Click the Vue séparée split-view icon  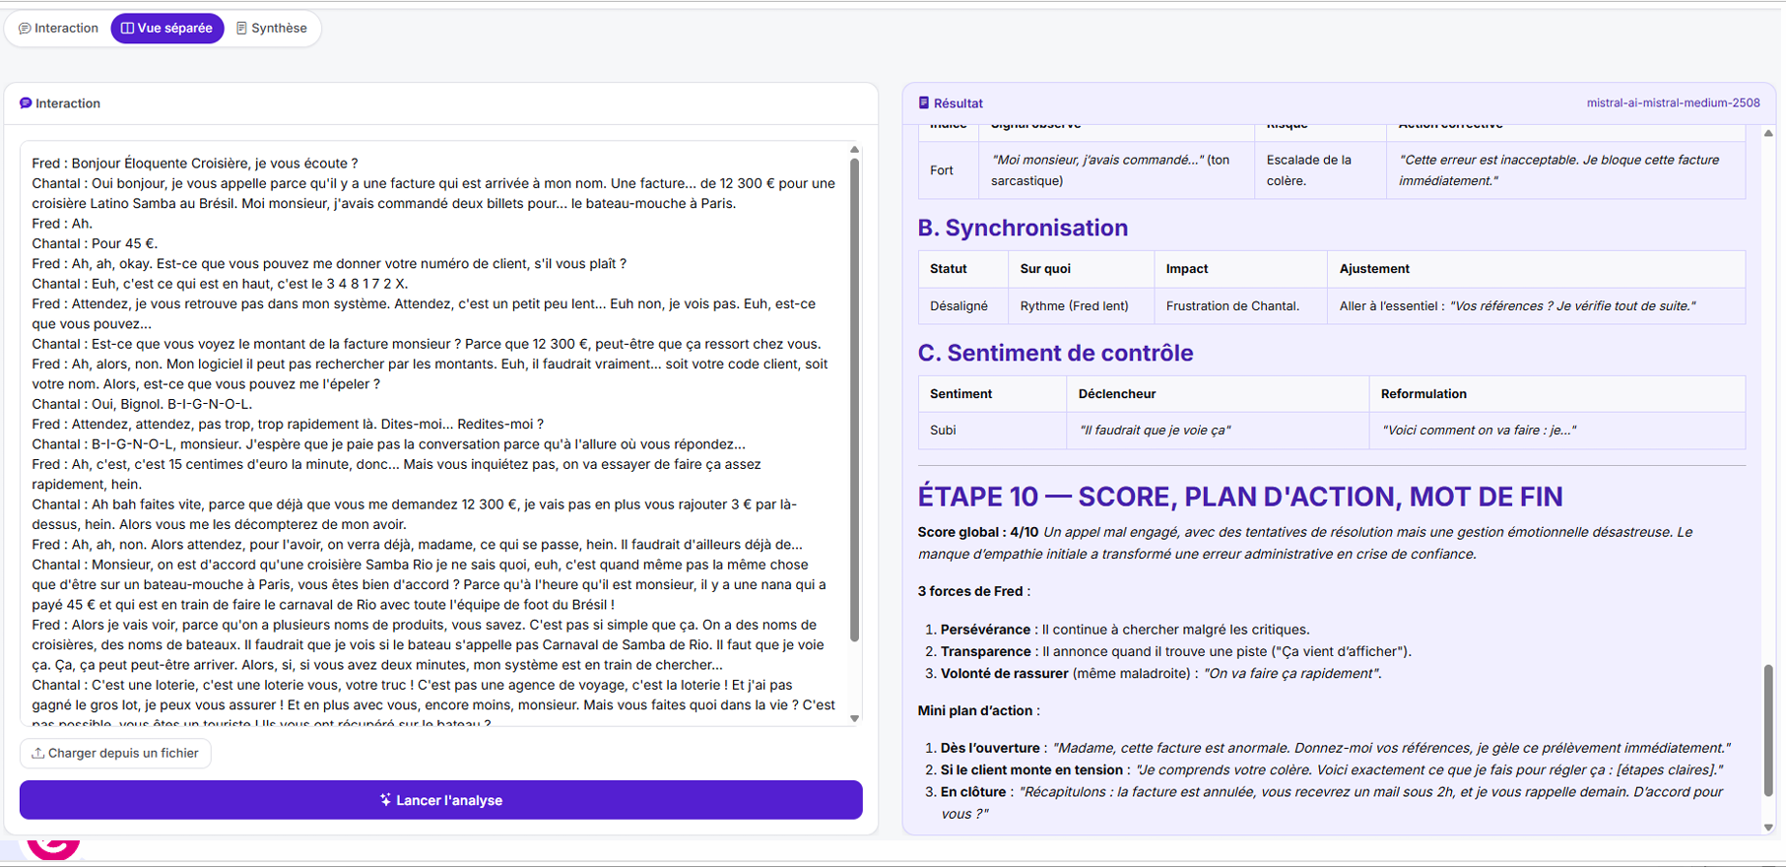pyautogui.click(x=127, y=29)
